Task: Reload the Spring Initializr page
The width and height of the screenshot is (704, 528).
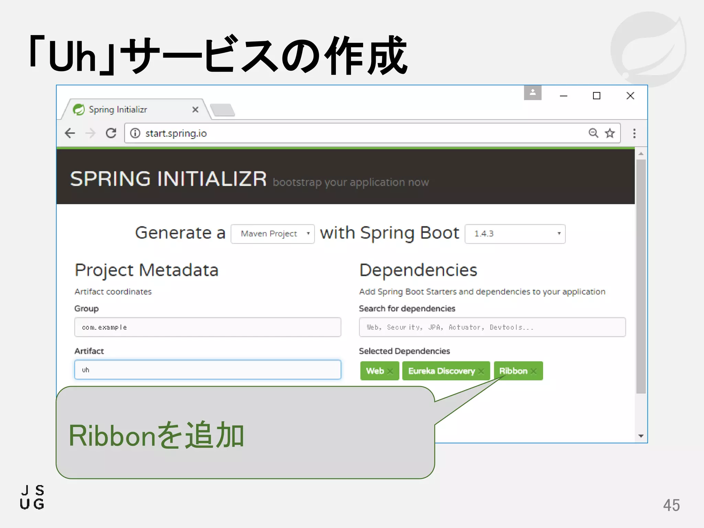Action: click(111, 133)
